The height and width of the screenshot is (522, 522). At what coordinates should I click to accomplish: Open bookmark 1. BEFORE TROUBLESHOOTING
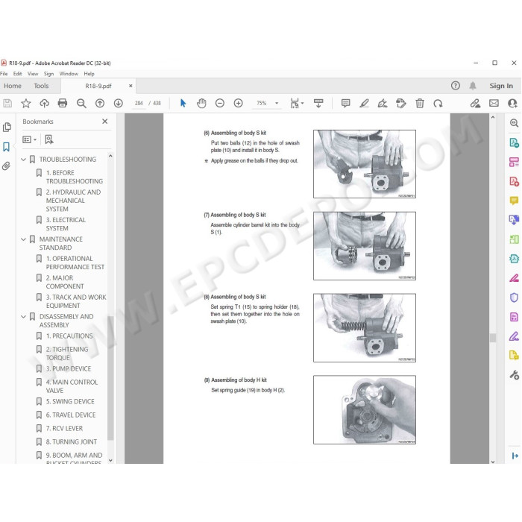pyautogui.click(x=75, y=177)
